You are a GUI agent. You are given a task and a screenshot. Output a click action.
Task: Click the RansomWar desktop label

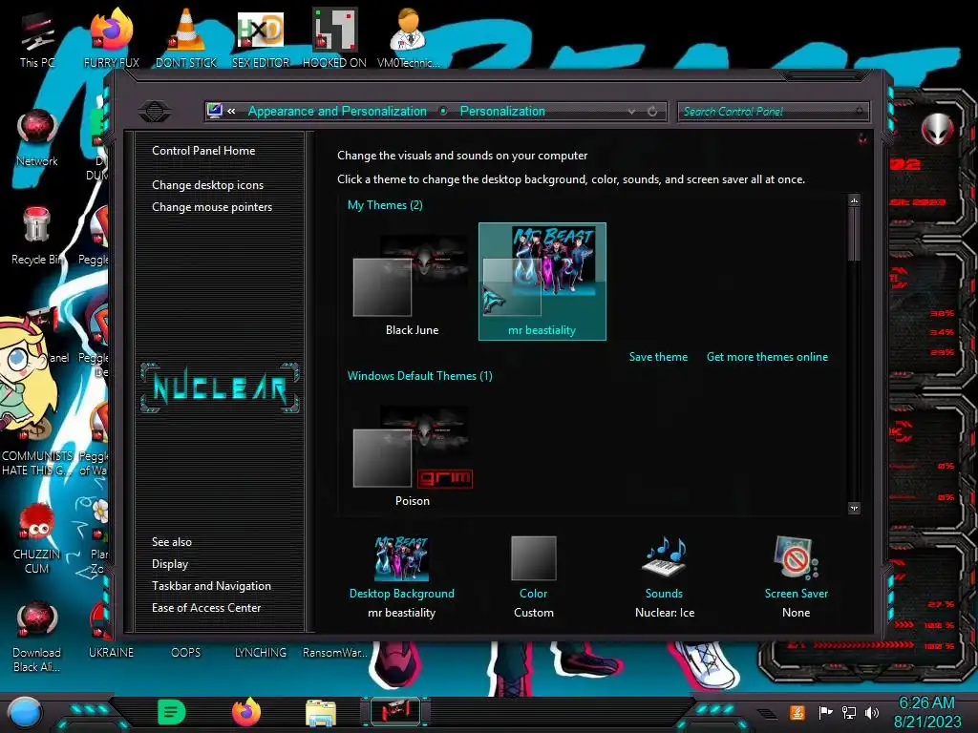[334, 653]
